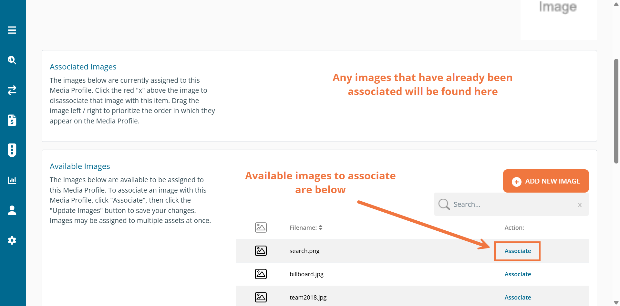Sort the list by Filename column

[x=306, y=228]
